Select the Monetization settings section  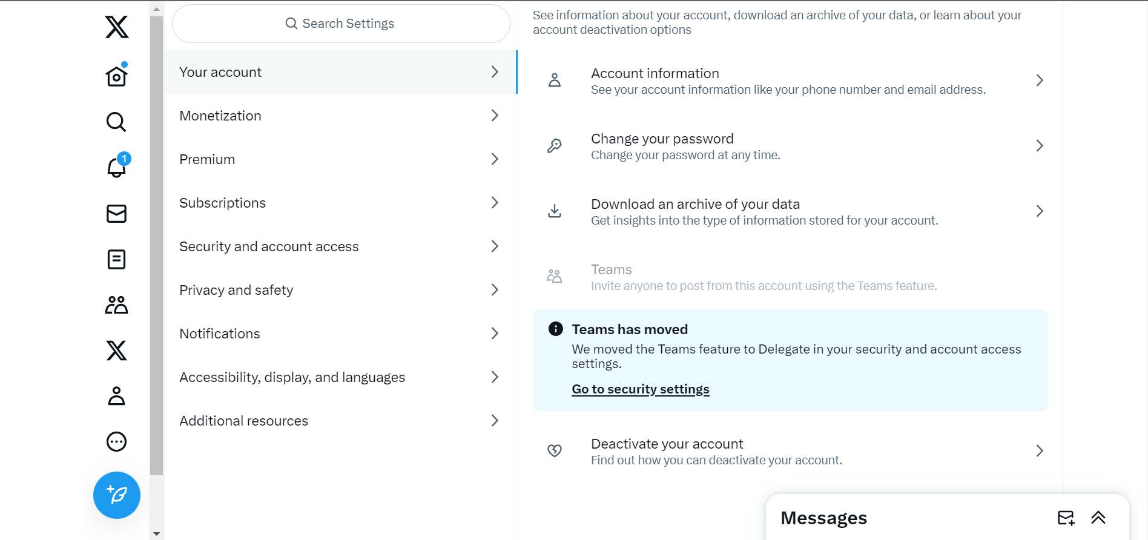pyautogui.click(x=339, y=116)
